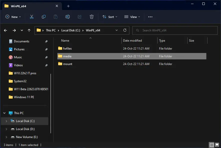The width and height of the screenshot is (221, 148).
Task: Select Local Disk (D:) in sidebar
Action: pyautogui.click(x=25, y=129)
